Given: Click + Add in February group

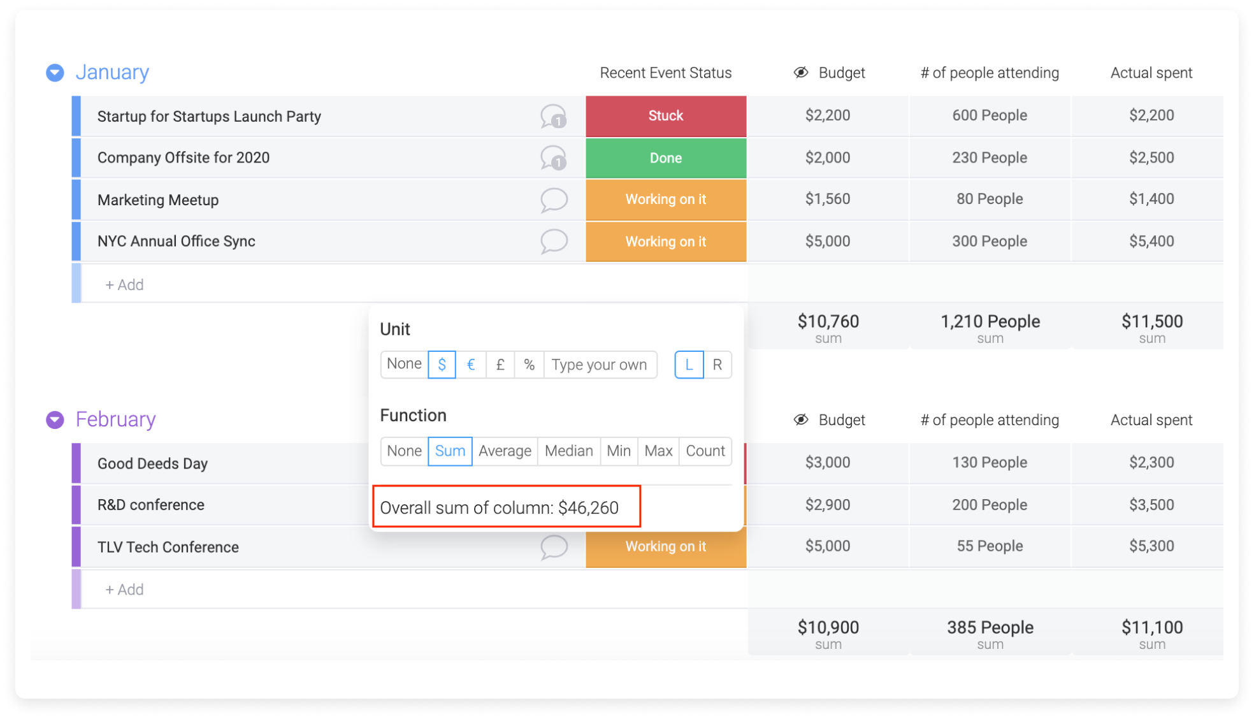Looking at the screenshot, I should 124,590.
